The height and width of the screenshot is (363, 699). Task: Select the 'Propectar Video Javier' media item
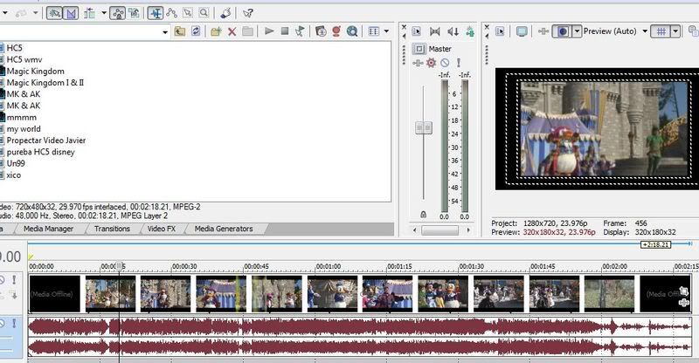[x=46, y=140]
